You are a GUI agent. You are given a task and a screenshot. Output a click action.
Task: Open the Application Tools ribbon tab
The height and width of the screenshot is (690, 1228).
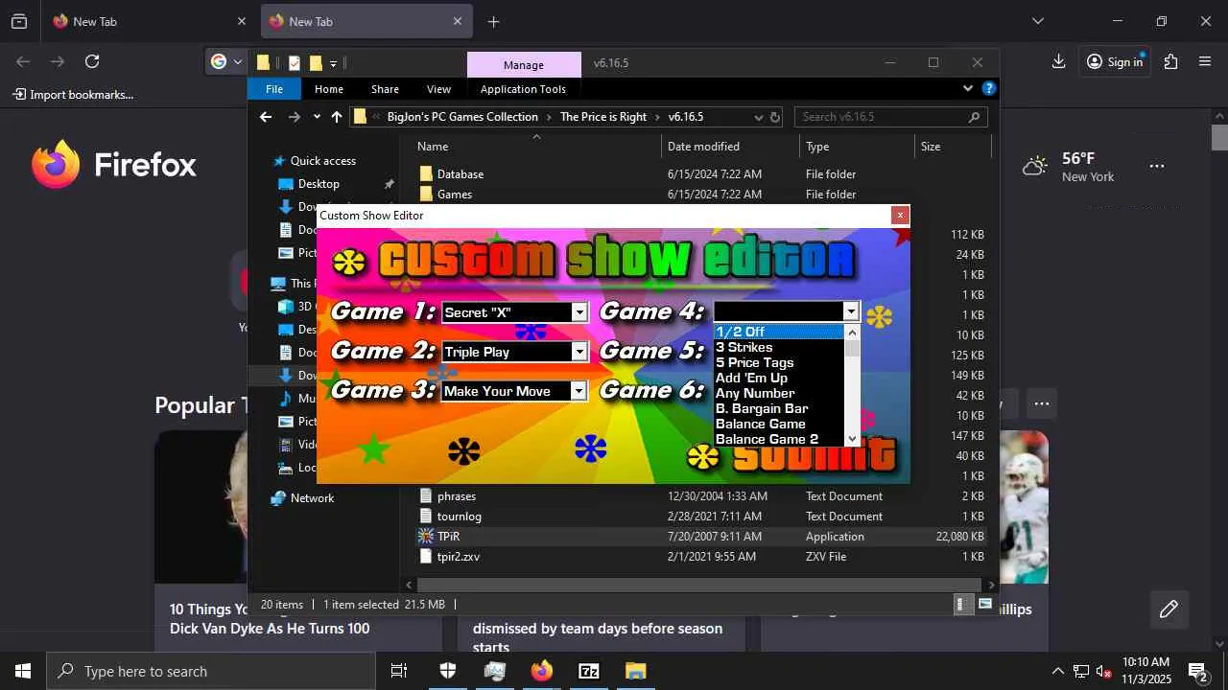523,89
